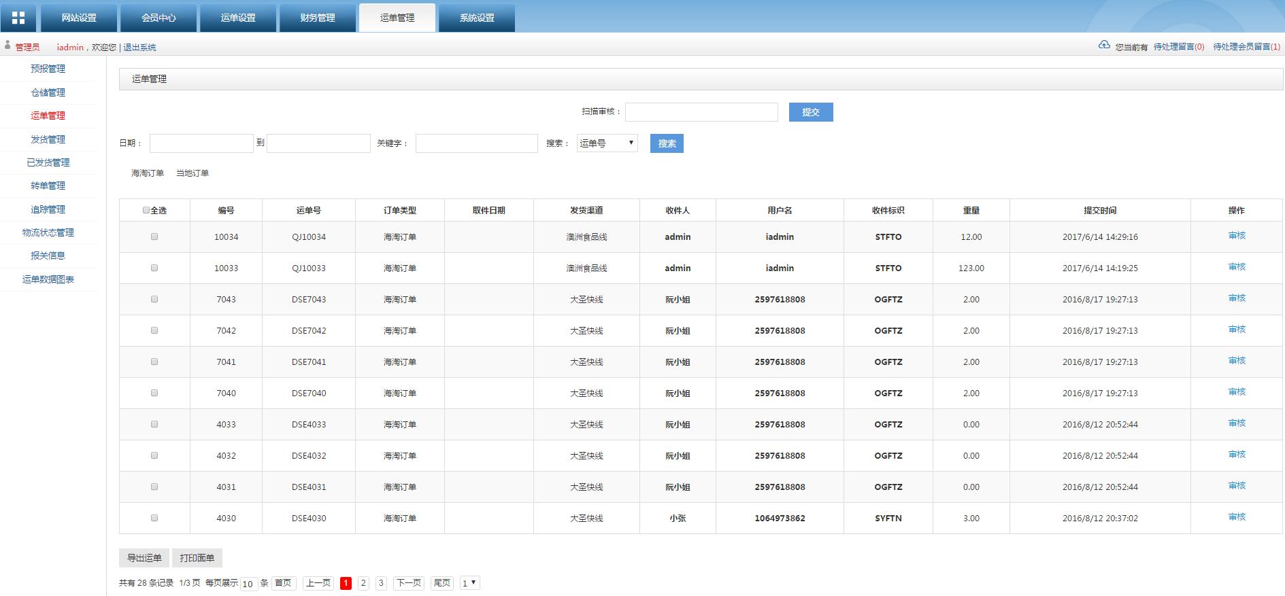The height and width of the screenshot is (596, 1285).
Task: Click 审核 link for order QJ10033
Action: coord(1236,267)
